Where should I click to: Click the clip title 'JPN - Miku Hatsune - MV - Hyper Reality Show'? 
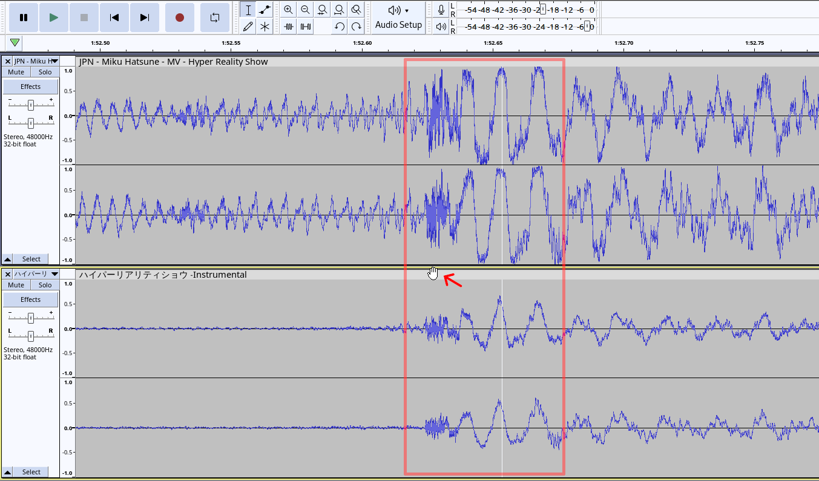pyautogui.click(x=173, y=62)
